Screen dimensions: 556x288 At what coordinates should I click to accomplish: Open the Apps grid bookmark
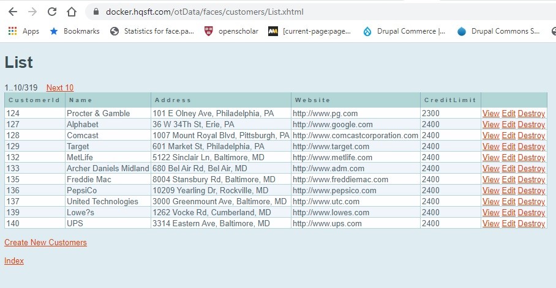[x=23, y=31]
